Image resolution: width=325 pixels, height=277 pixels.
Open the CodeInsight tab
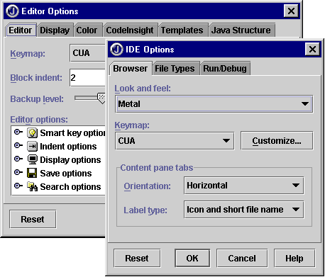130,30
